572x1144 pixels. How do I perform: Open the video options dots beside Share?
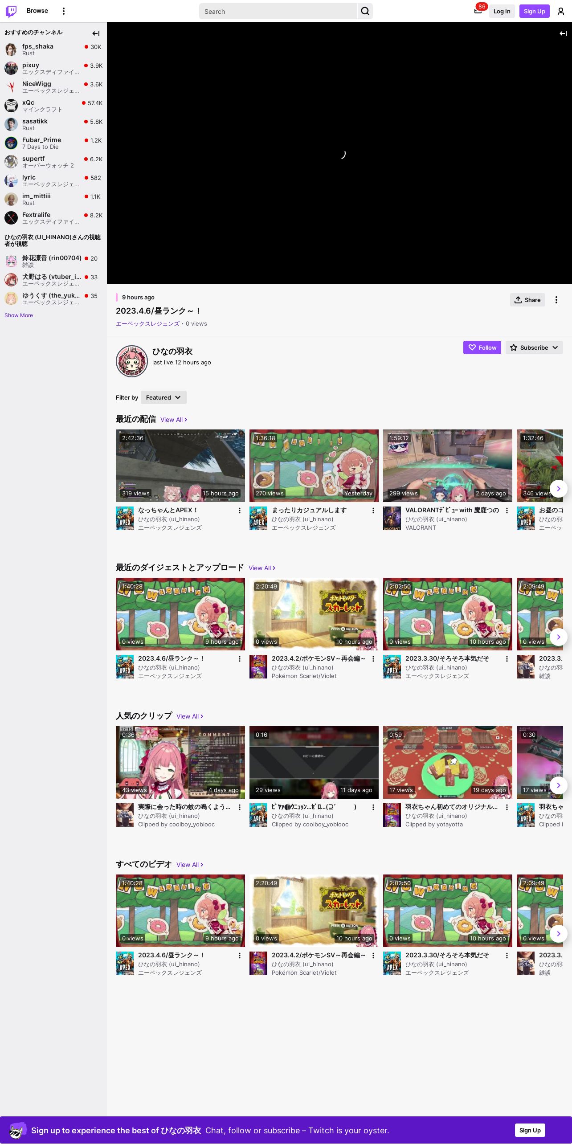pos(556,300)
